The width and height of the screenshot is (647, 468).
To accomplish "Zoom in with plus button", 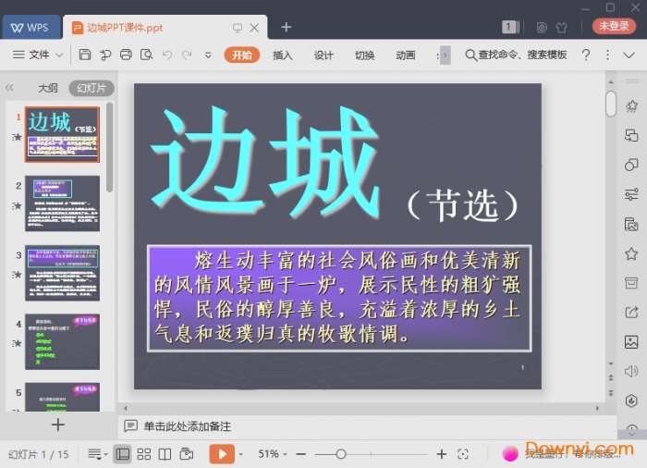I will point(442,454).
